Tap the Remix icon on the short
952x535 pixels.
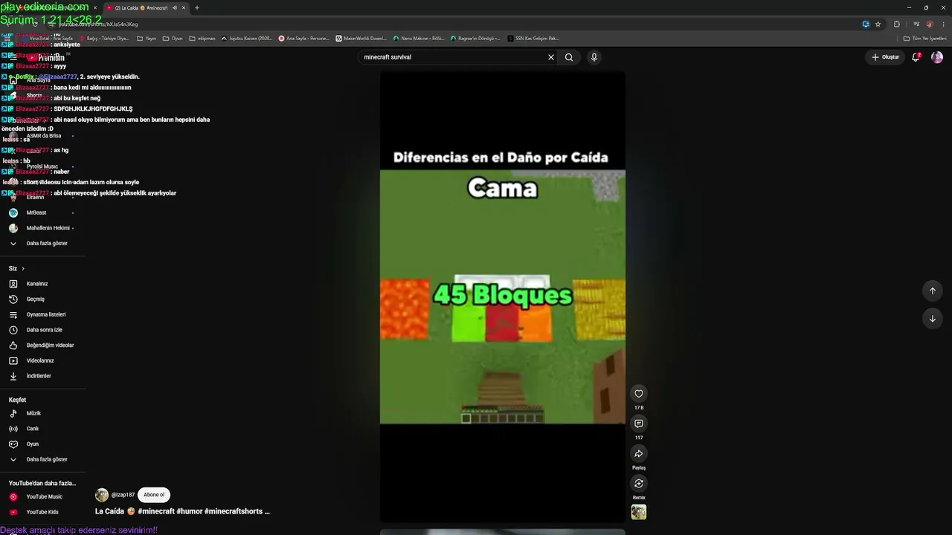click(638, 484)
